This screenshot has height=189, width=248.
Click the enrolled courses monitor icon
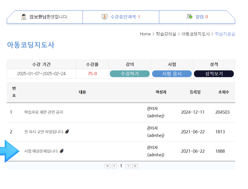(x=104, y=17)
